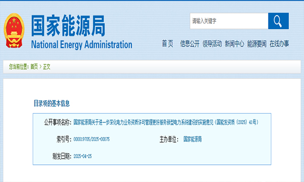Click the issue date 2025-04-25
This screenshot has height=182, width=304.
pos(83,156)
